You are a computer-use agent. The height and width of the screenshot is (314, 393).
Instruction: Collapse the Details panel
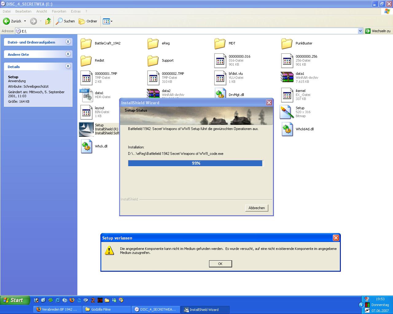pos(68,66)
